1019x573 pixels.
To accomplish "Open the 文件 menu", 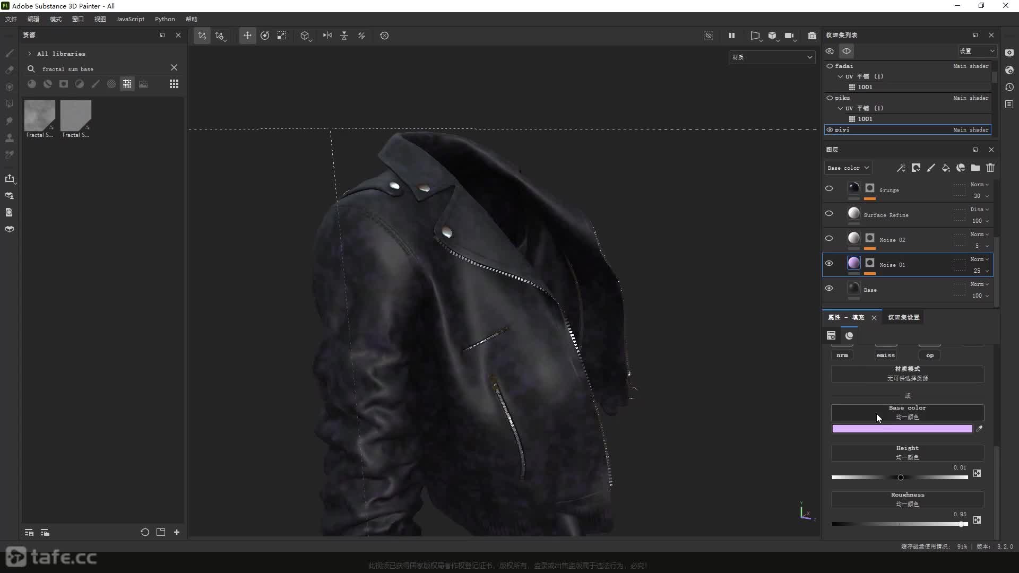I will click(x=11, y=19).
